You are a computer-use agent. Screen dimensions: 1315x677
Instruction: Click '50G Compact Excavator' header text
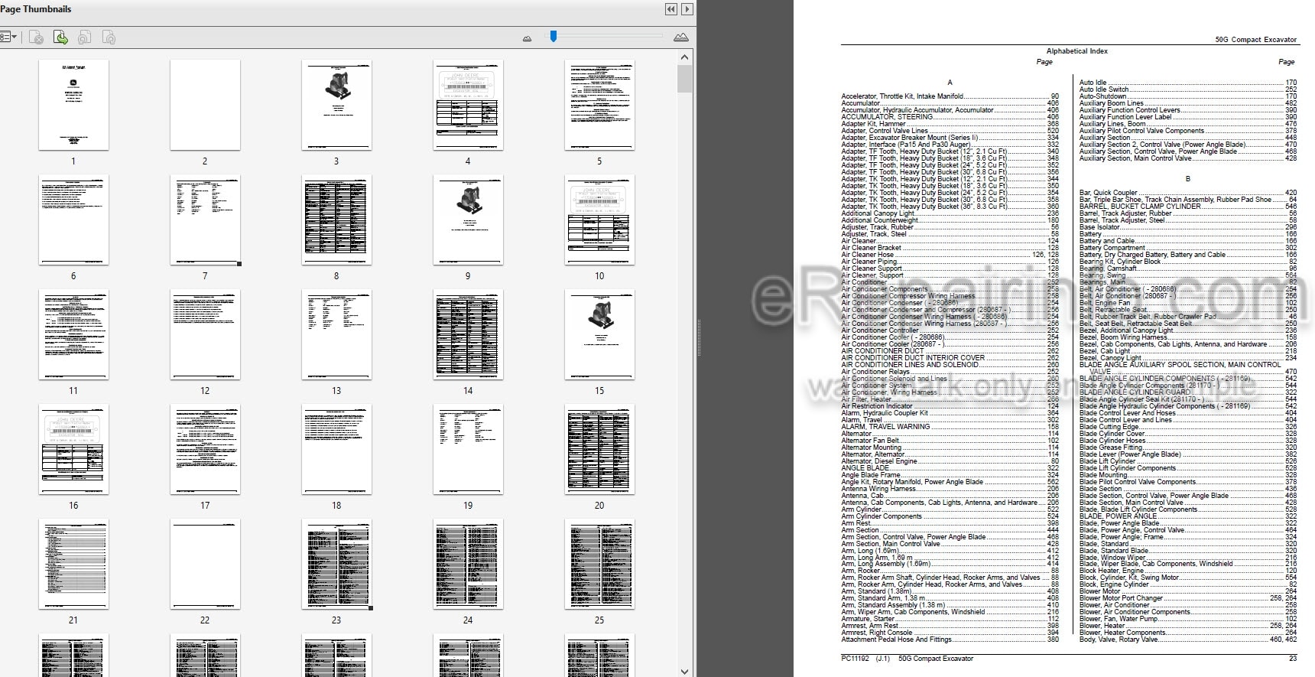coord(1255,40)
